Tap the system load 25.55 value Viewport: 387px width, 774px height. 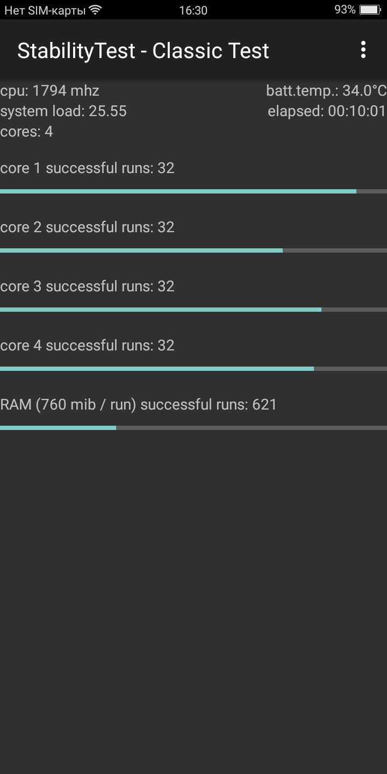pos(63,111)
